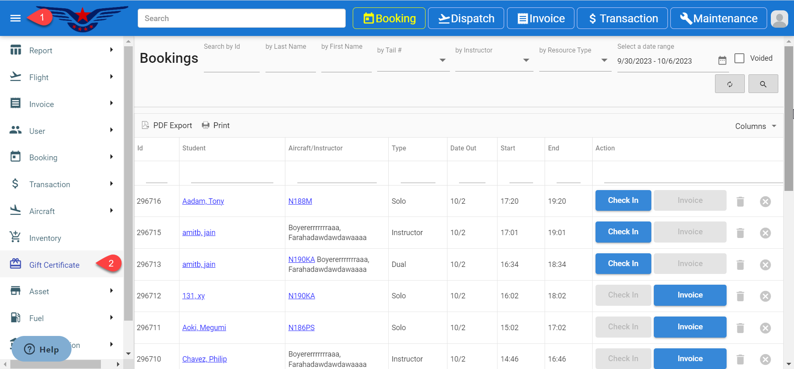The image size is (794, 369).
Task: Open the hamburger menu icon
Action: [15, 18]
